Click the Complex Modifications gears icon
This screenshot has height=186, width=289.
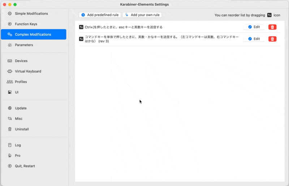10,34
